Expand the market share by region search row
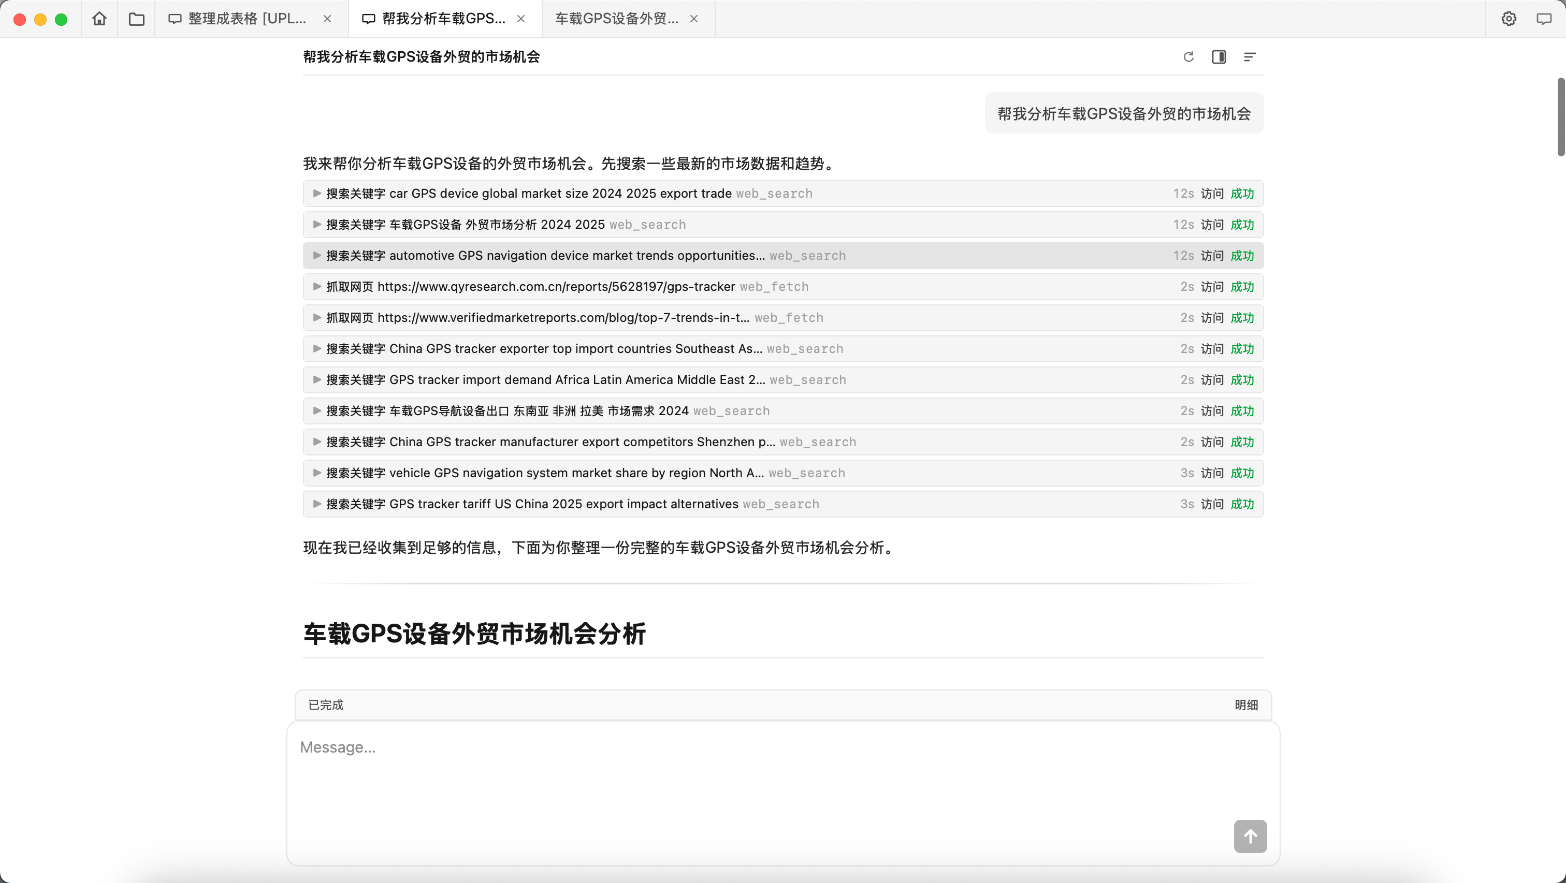 [x=783, y=472]
